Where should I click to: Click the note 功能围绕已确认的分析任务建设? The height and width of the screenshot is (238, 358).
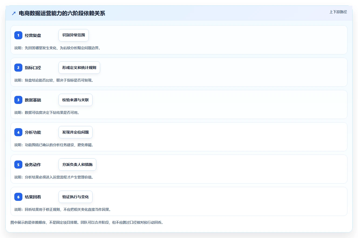54,145
